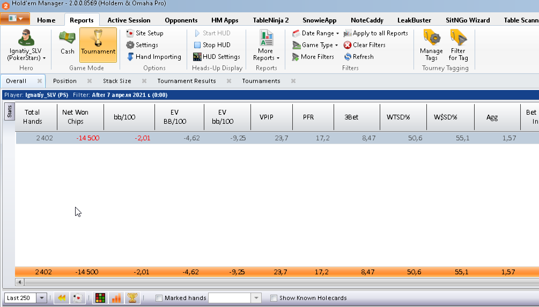Open HUD Settings

(217, 57)
